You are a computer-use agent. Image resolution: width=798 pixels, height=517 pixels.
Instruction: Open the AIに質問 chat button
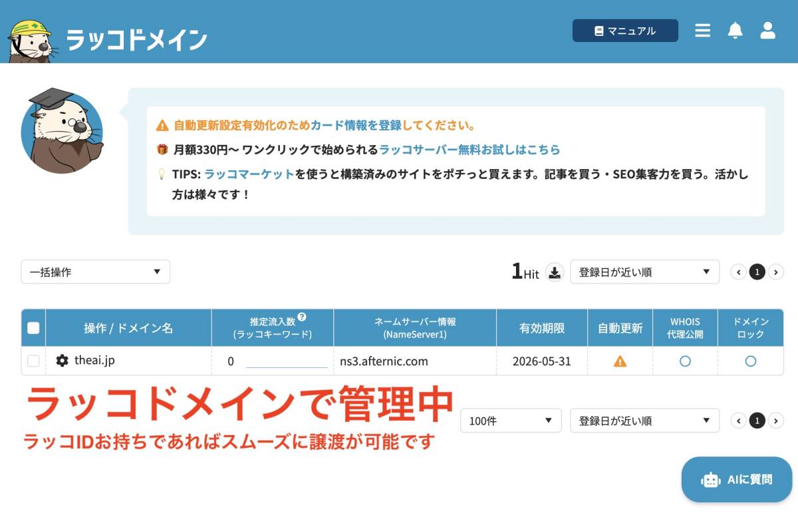(x=737, y=479)
